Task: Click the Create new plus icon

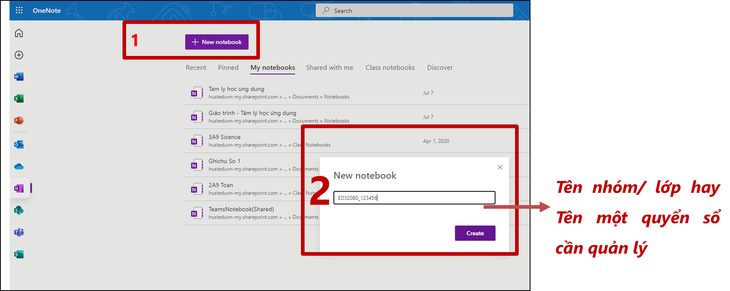Action: pos(19,55)
